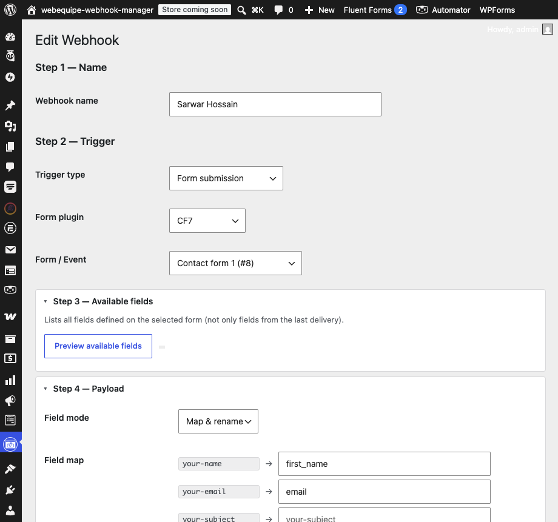This screenshot has width=558, height=522.
Task: Open the Products archive-box sidebar icon
Action: tap(10, 339)
